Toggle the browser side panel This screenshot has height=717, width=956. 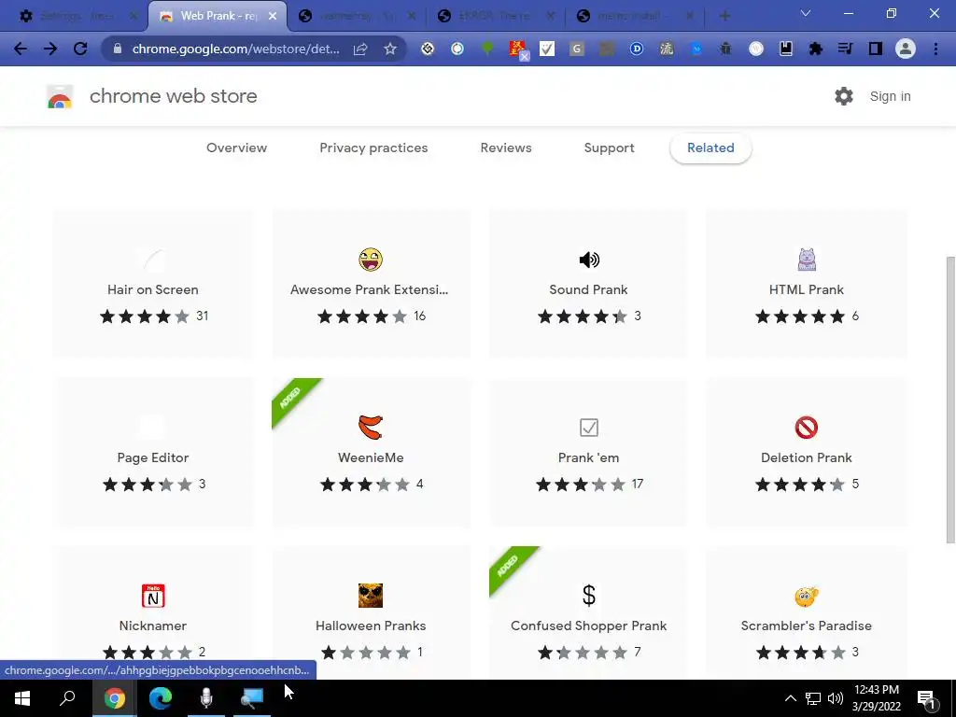[876, 49]
